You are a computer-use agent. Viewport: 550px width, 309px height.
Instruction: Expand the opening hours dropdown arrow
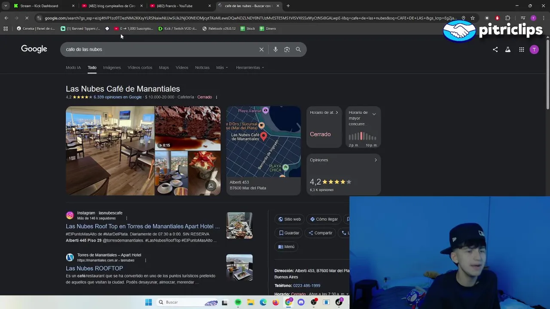[347, 294]
